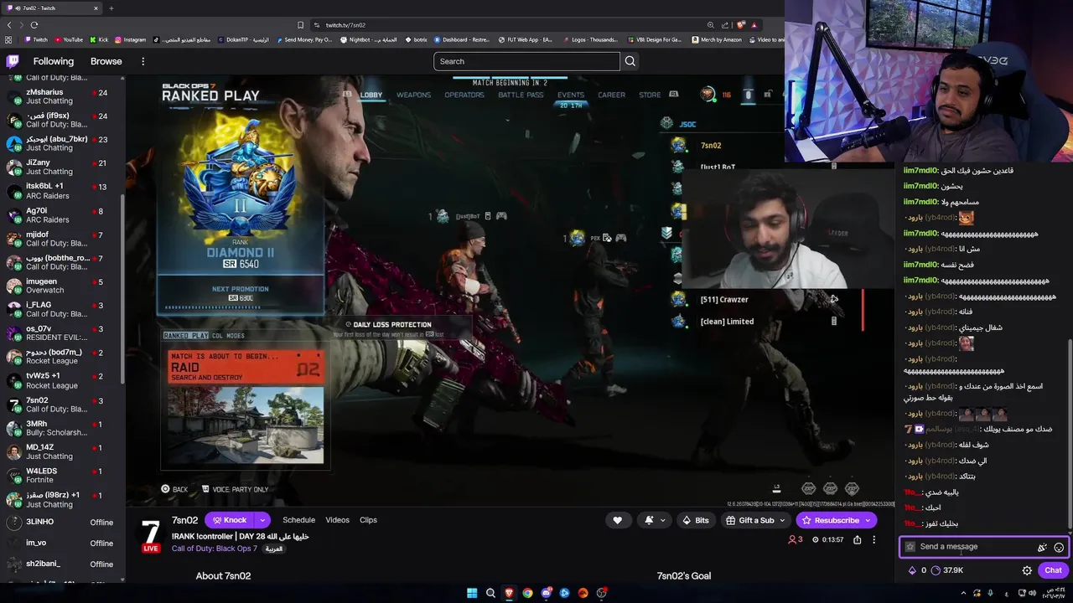The image size is (1073, 603).
Task: Open Brave browser from the taskbar
Action: [x=509, y=593]
